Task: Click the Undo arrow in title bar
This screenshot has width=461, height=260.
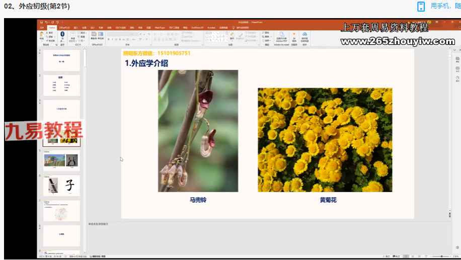Action: 46,22
